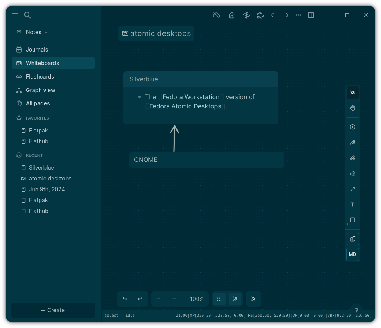The image size is (381, 328).
Task: Go to Journals in sidebar
Action: click(37, 50)
